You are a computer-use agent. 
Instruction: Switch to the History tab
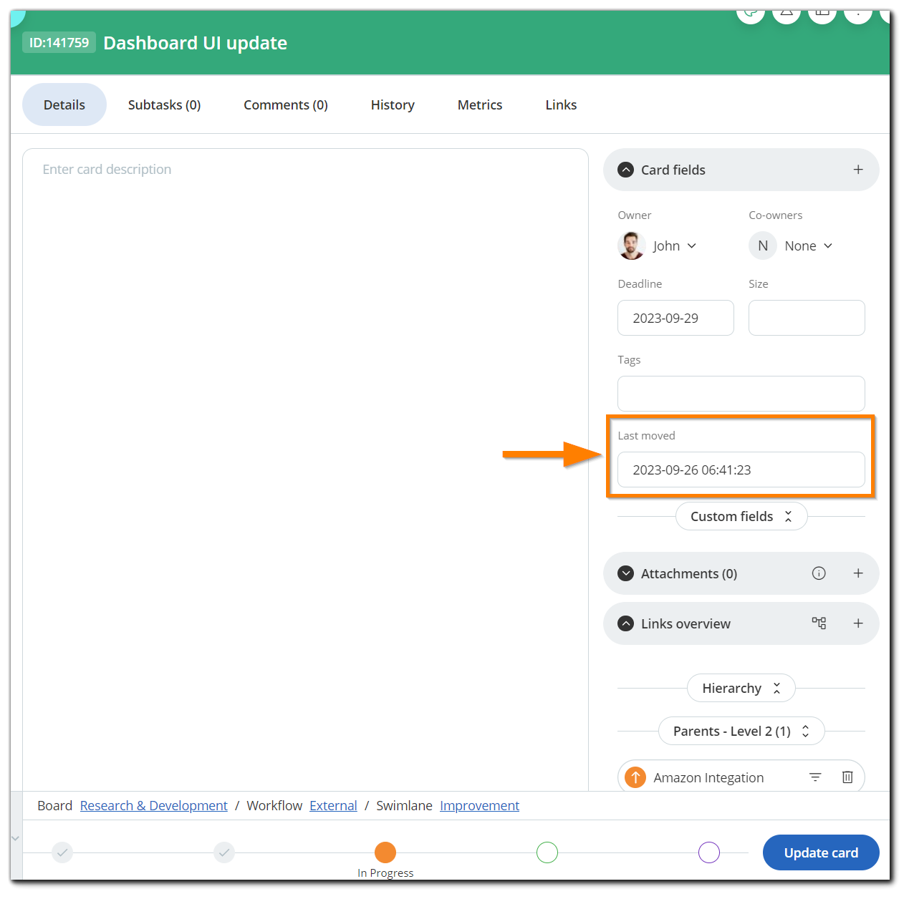393,105
